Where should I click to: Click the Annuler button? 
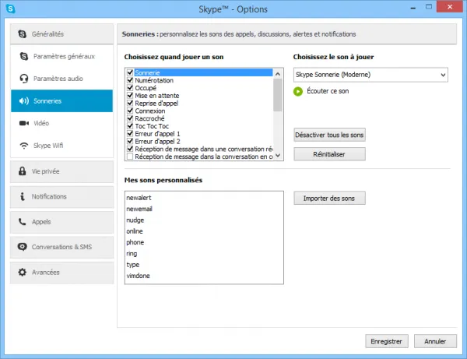435,341
